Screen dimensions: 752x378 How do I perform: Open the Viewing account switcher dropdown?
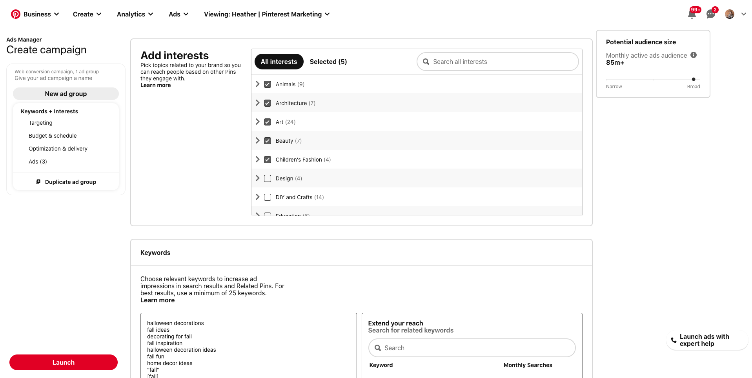point(266,14)
